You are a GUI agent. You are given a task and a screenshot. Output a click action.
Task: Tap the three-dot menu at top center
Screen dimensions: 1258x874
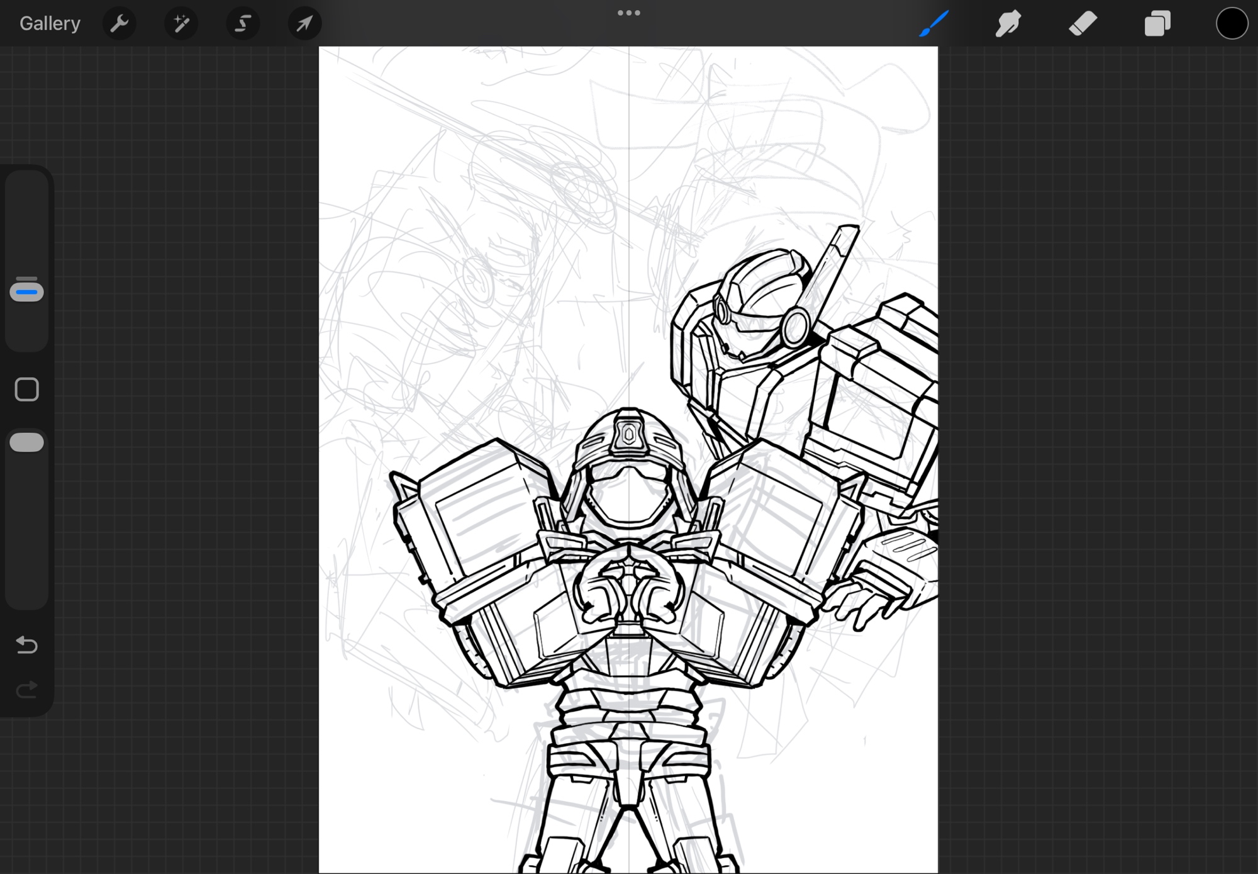pos(628,13)
